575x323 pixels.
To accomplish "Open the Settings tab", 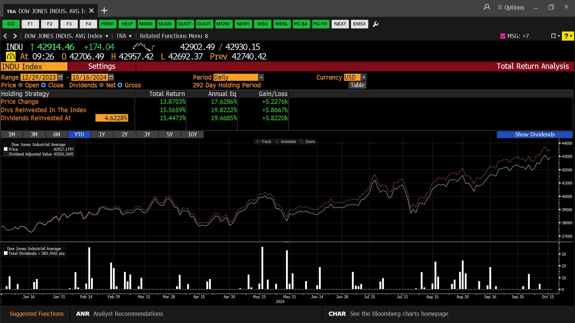I will (102, 66).
